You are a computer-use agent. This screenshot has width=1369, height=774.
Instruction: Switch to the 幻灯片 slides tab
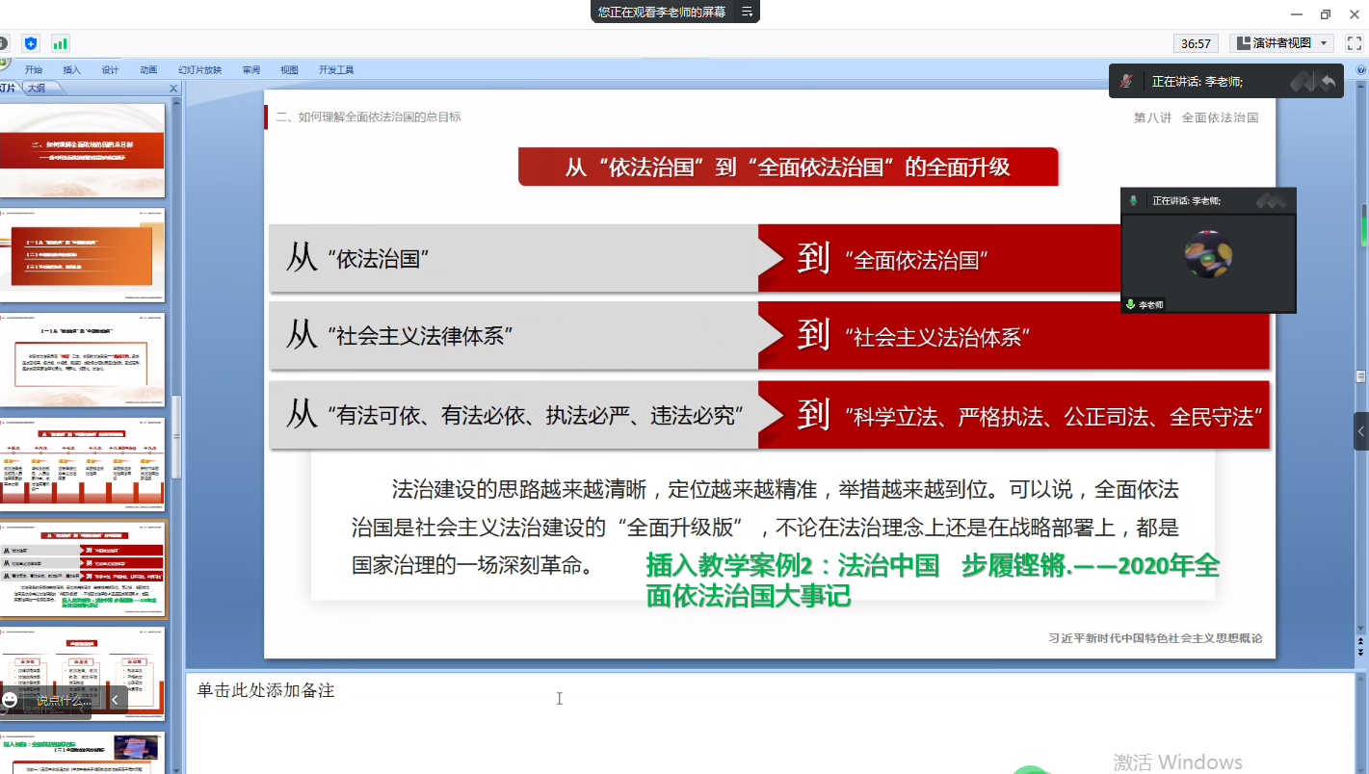click(x=9, y=88)
